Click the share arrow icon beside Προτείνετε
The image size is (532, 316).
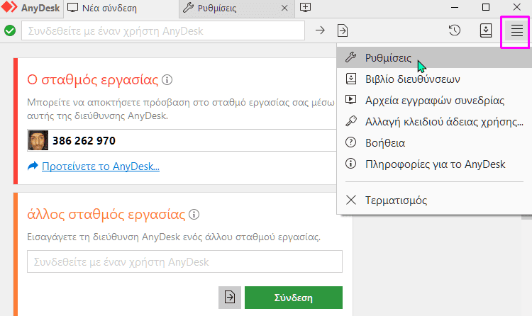(x=33, y=166)
